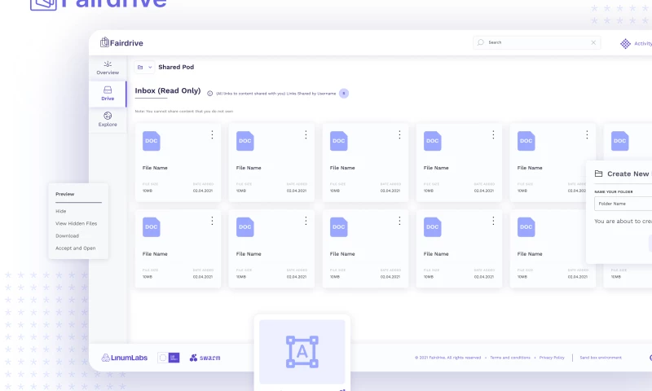Go to the Explore sidebar section

pos(108,120)
